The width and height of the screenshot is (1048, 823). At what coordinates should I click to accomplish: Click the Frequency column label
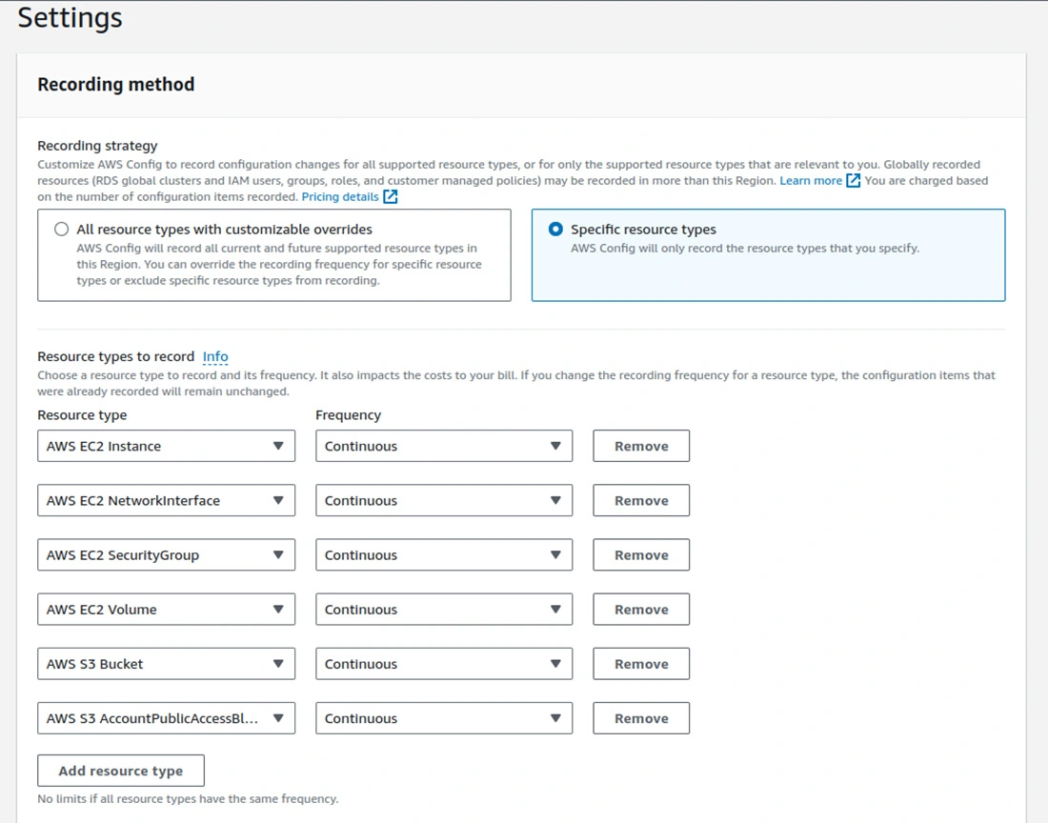point(348,415)
